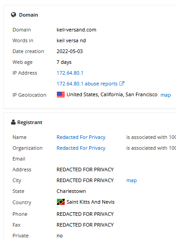176x241 pixels.
Task: Select REDACTED FOR PRIVACY in Phone row
Action: click(x=85, y=214)
